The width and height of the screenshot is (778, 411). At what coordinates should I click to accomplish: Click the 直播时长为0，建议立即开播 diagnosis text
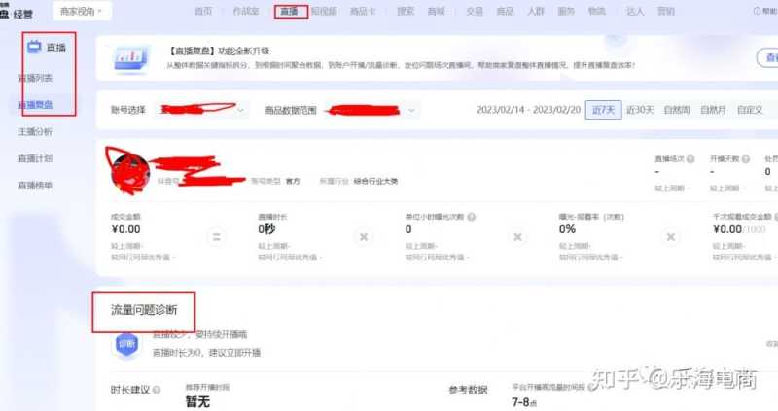[x=206, y=353]
